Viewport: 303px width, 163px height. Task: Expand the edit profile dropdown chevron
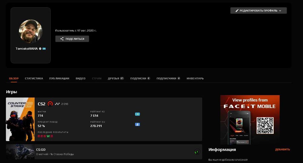pos(280,11)
